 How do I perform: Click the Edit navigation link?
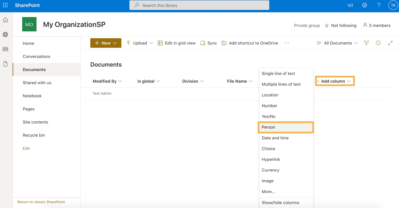coord(26,148)
